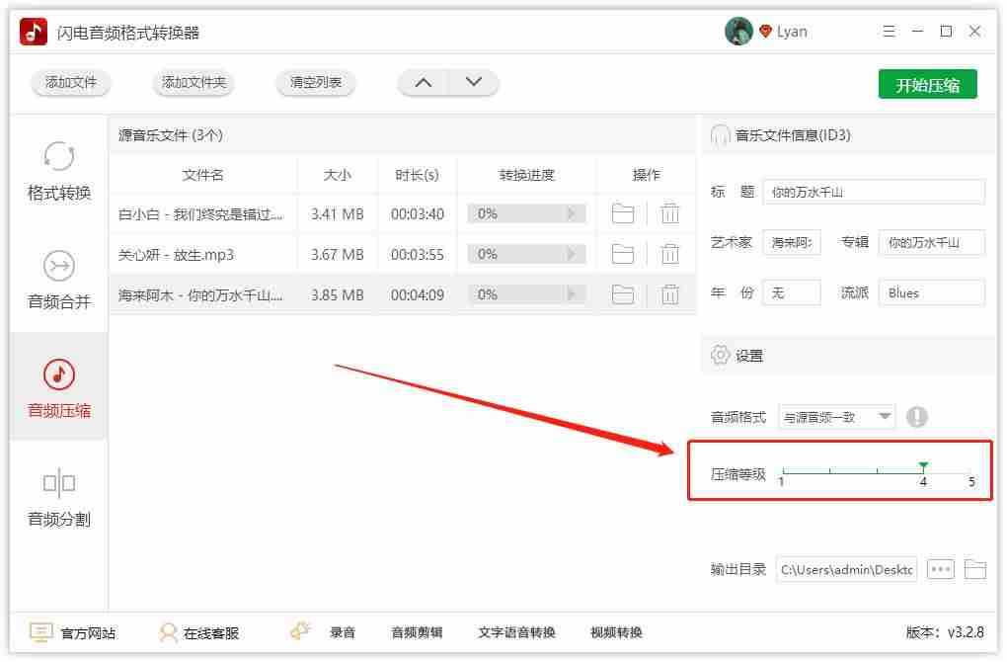Open folder for 白小白 file row
The height and width of the screenshot is (662, 1007).
[622, 213]
